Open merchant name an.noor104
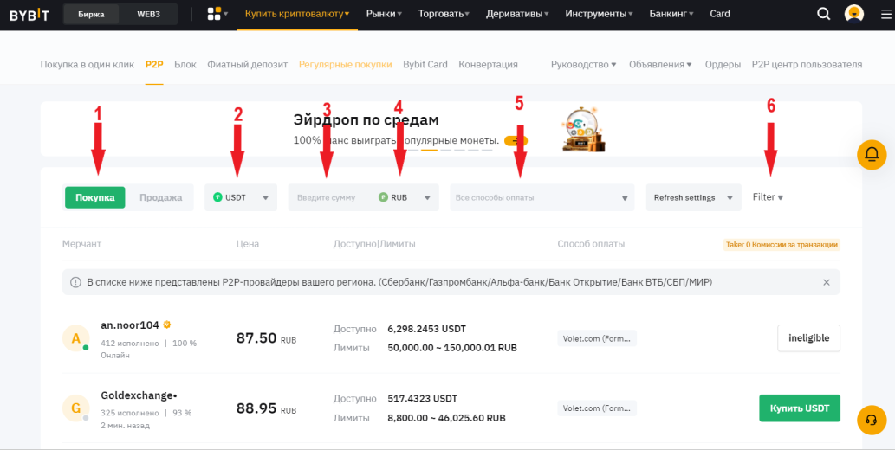 [x=130, y=325]
